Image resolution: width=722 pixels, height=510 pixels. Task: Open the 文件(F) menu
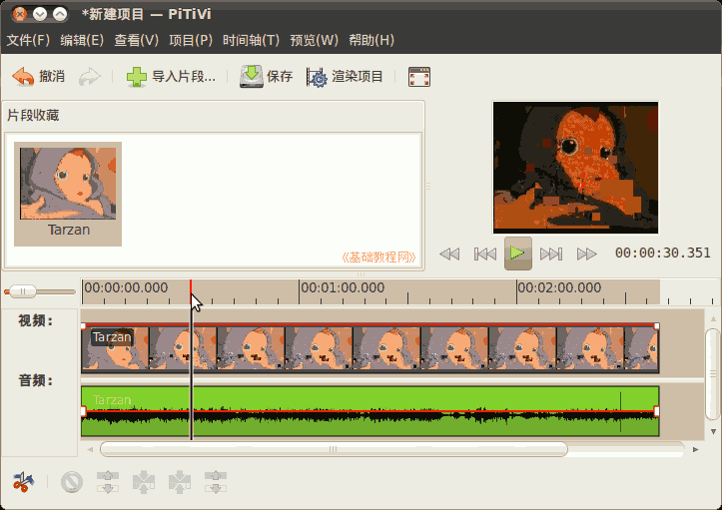click(x=28, y=41)
